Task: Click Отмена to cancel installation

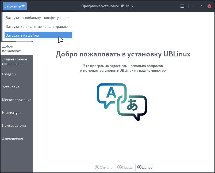Action: (x=103, y=167)
